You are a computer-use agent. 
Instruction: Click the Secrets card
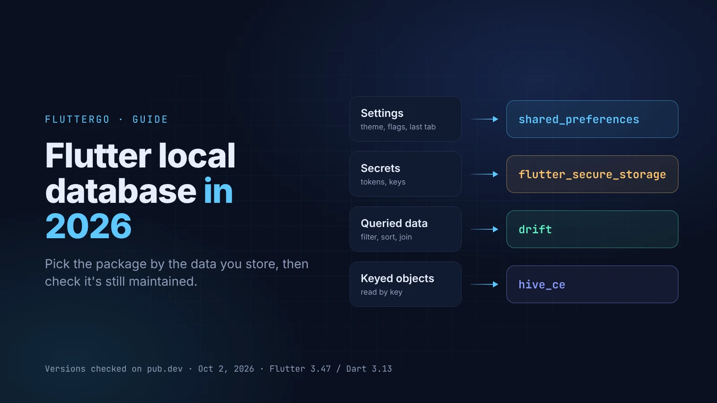coord(405,174)
